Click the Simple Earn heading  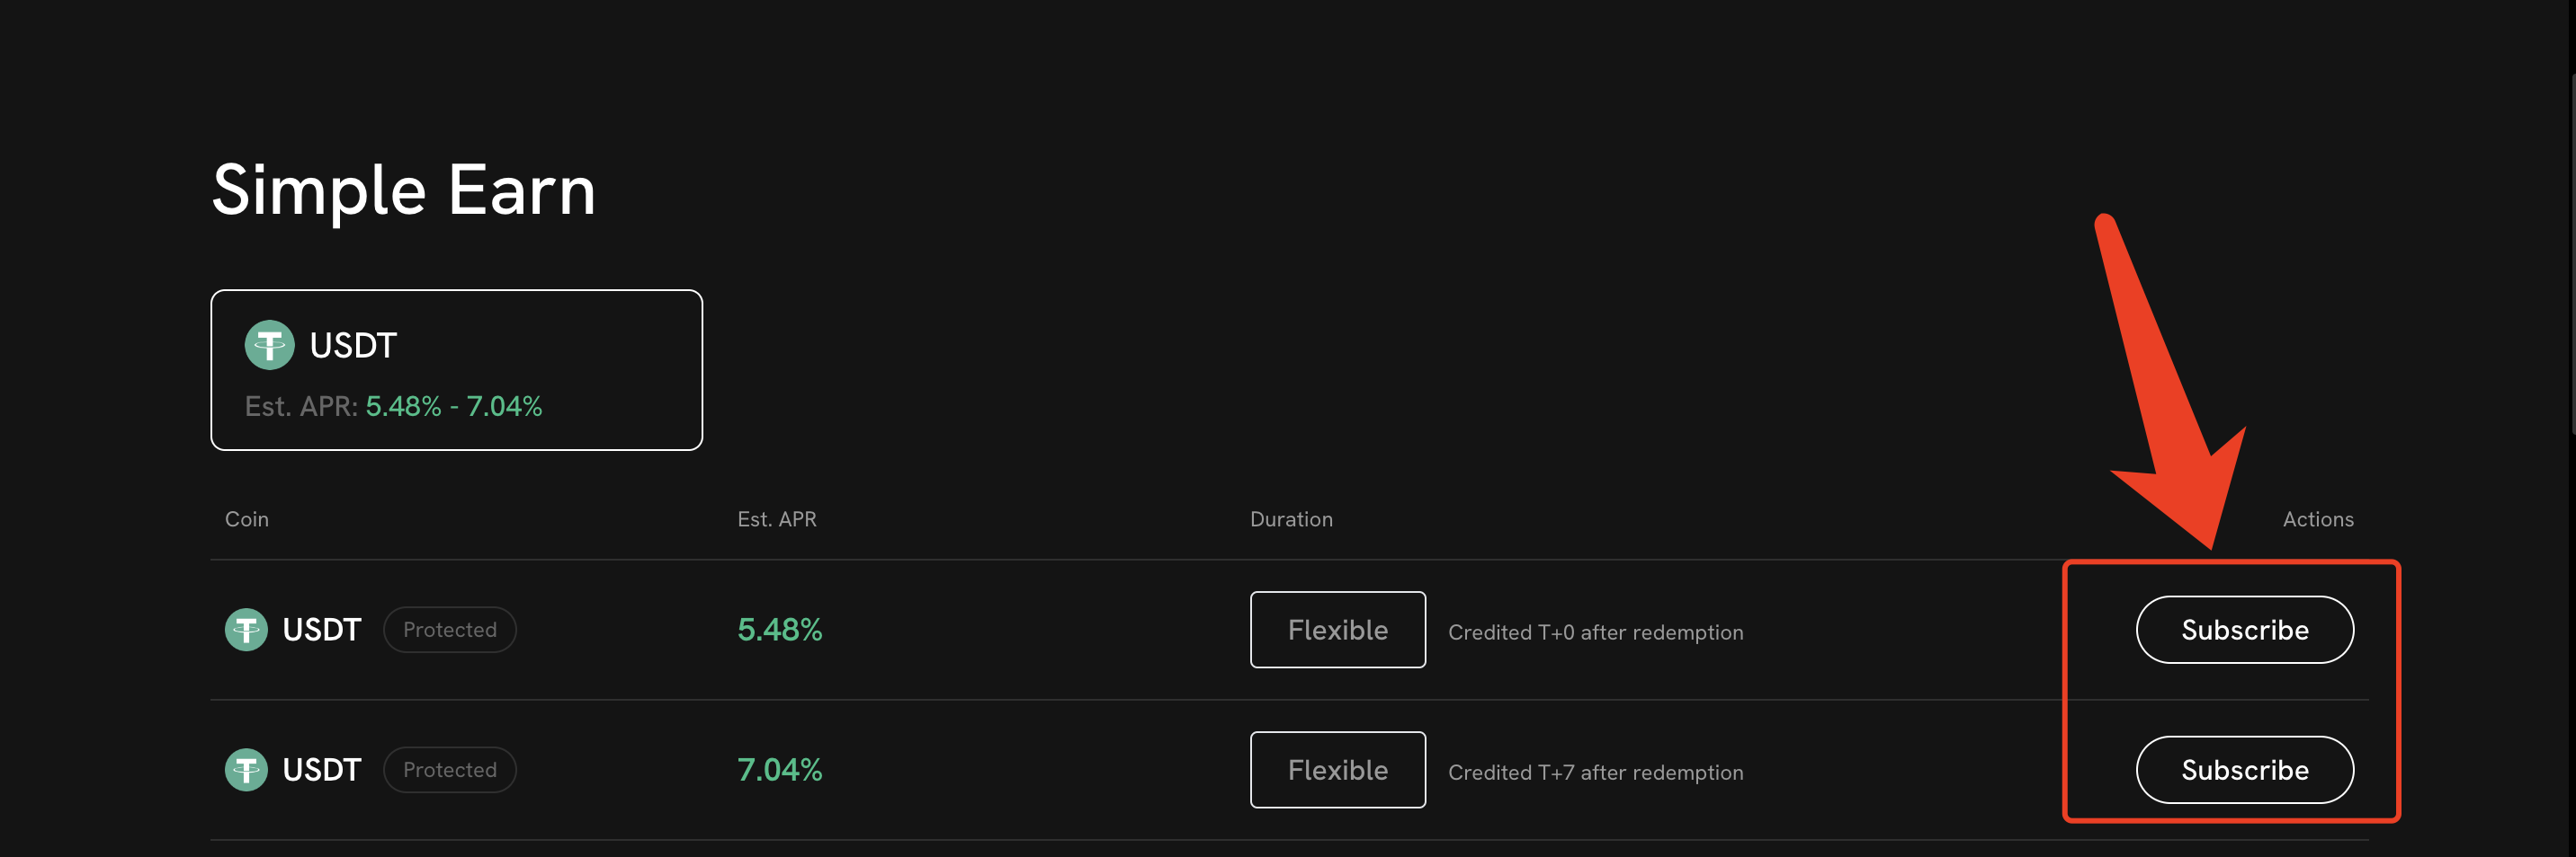tap(404, 190)
